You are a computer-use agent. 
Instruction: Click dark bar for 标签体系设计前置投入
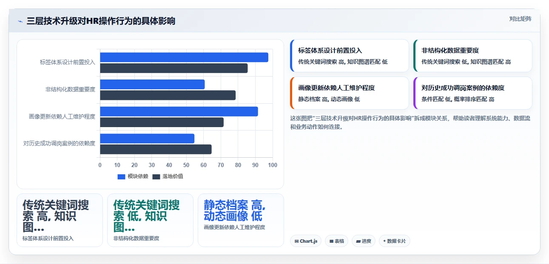174,68
